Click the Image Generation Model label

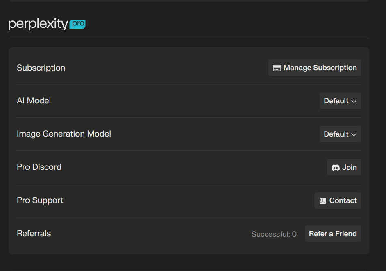pyautogui.click(x=64, y=134)
